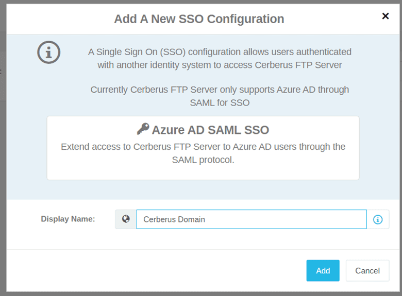The width and height of the screenshot is (402, 296).
Task: Click the Cancel button
Action: [367, 271]
